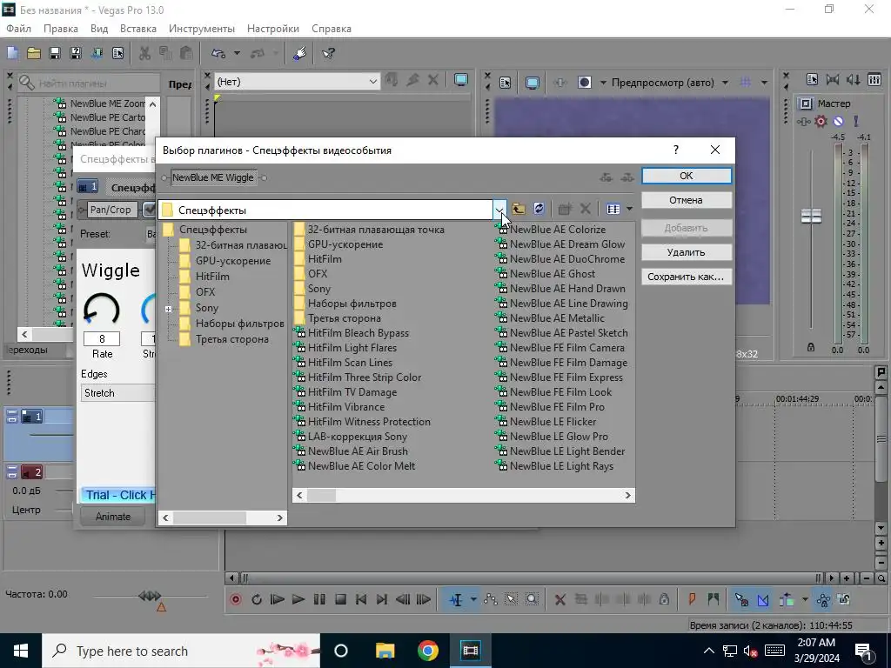Open the edit tool dropdown arrow
891x668 pixels.
point(472,599)
